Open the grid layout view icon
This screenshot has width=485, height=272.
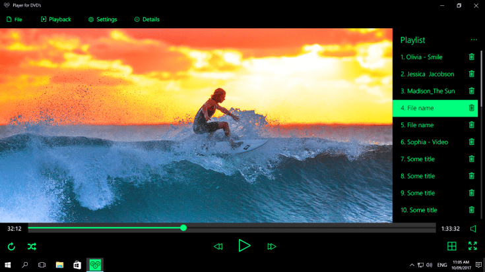point(452,246)
